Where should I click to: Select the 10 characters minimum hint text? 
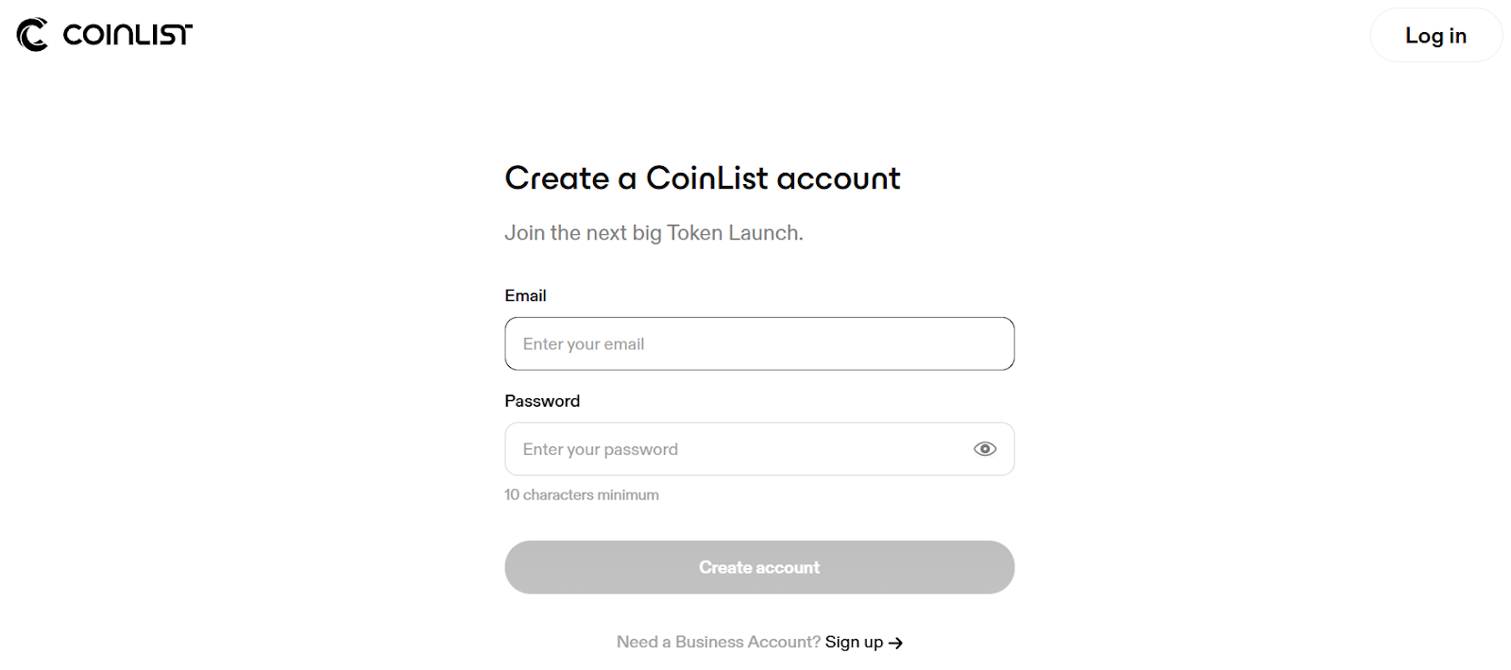(x=582, y=494)
